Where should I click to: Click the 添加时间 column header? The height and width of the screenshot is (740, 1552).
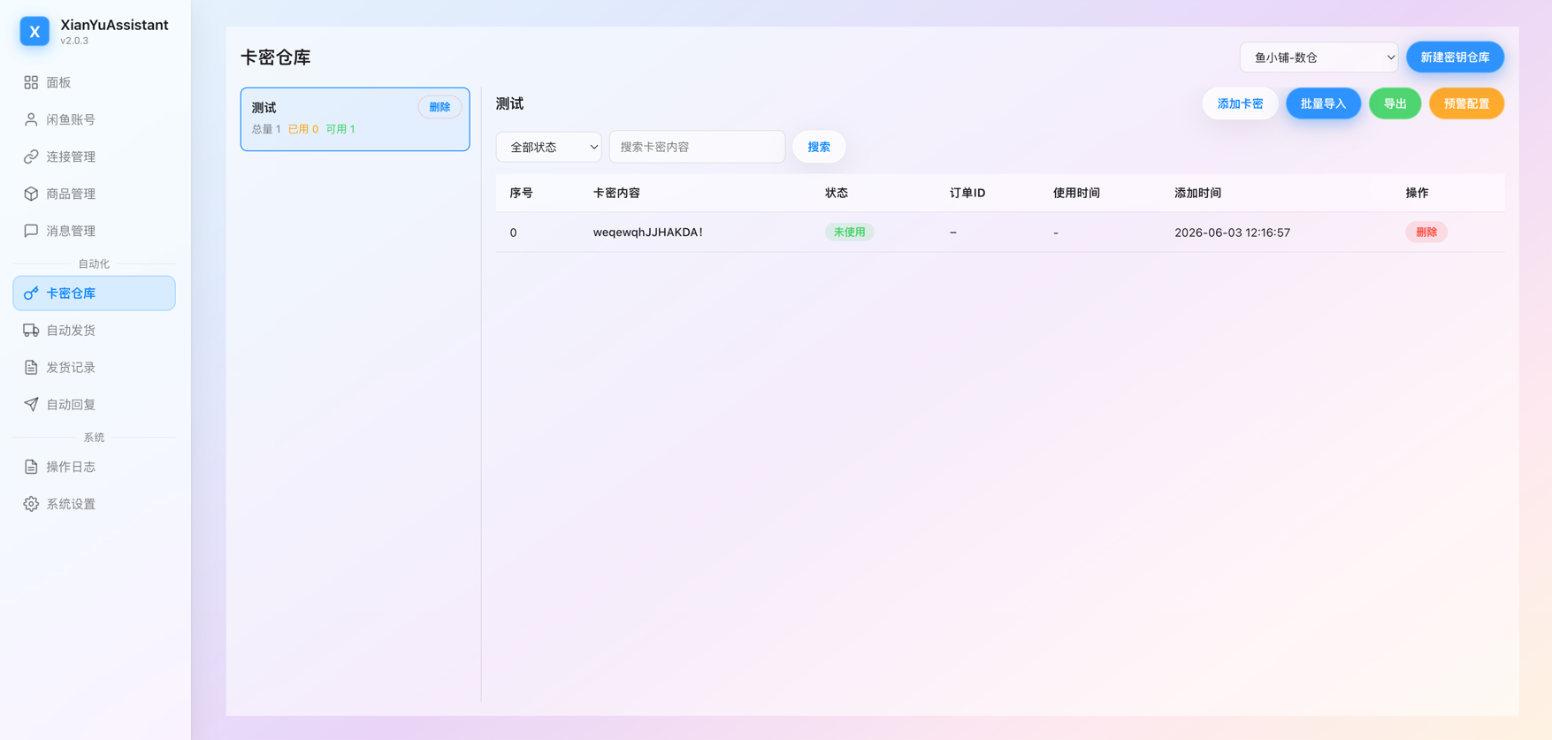tap(1197, 193)
